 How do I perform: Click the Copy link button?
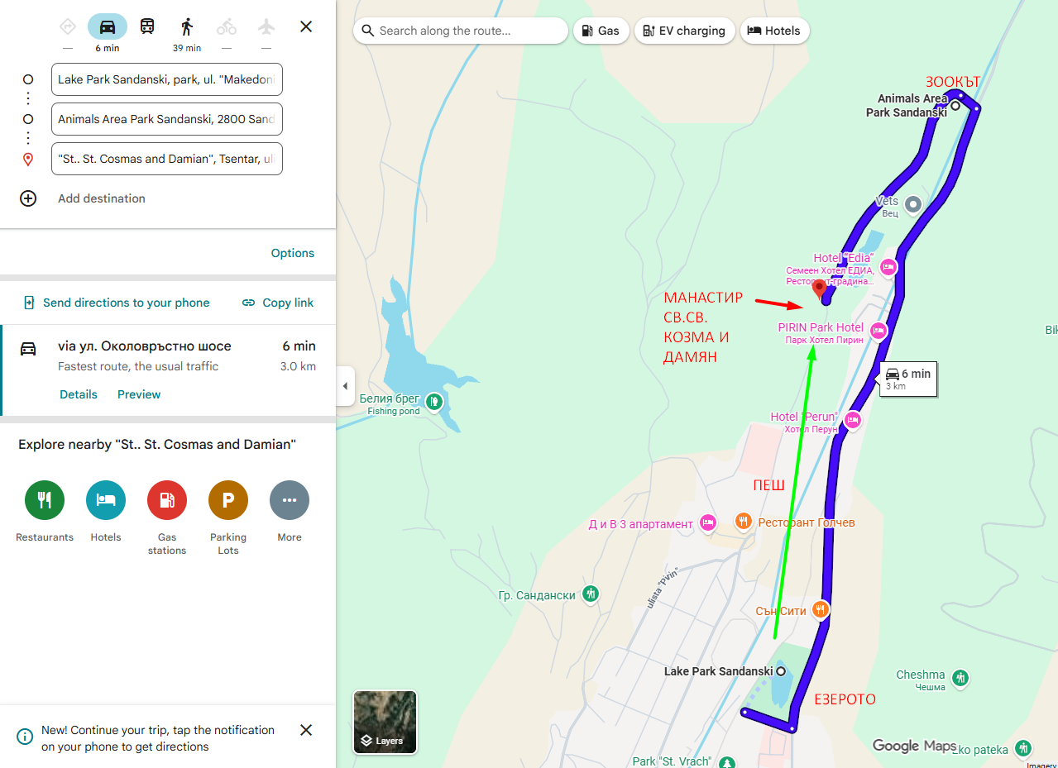pos(278,303)
